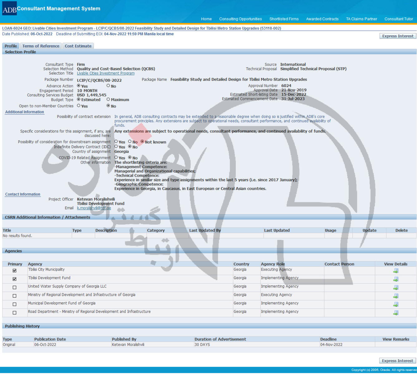Choose Estimated budget type

tap(79, 100)
